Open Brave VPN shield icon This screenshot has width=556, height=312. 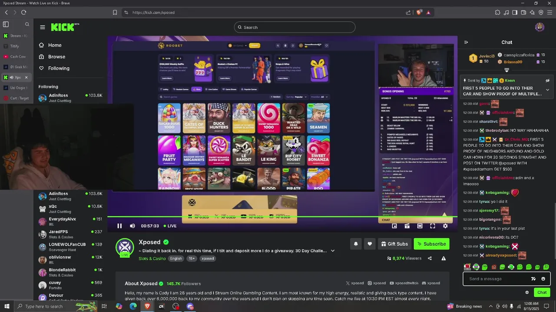point(541,13)
